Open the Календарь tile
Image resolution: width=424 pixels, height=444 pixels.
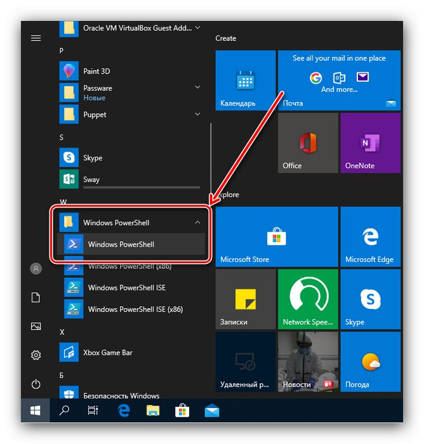point(246,81)
